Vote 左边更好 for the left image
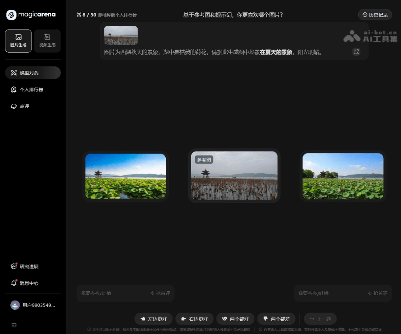401x334 pixels. (153, 319)
